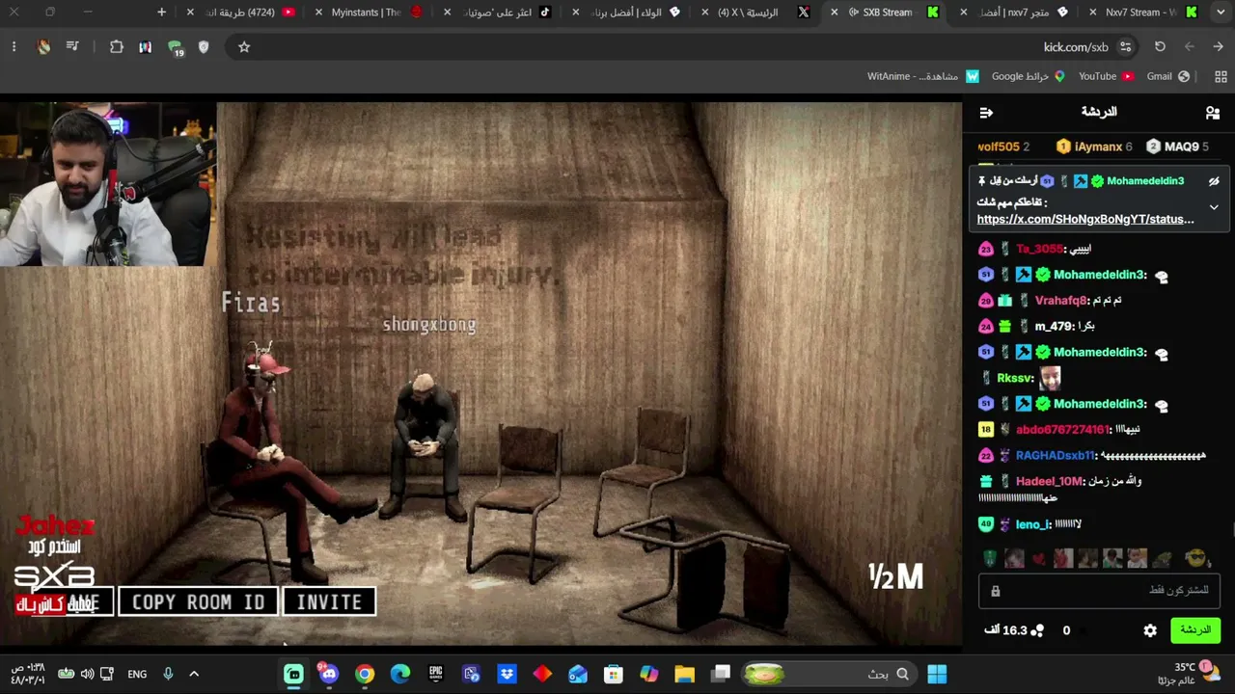1235x694 pixels.
Task: View site information icon in address bar
Action: click(1125, 47)
